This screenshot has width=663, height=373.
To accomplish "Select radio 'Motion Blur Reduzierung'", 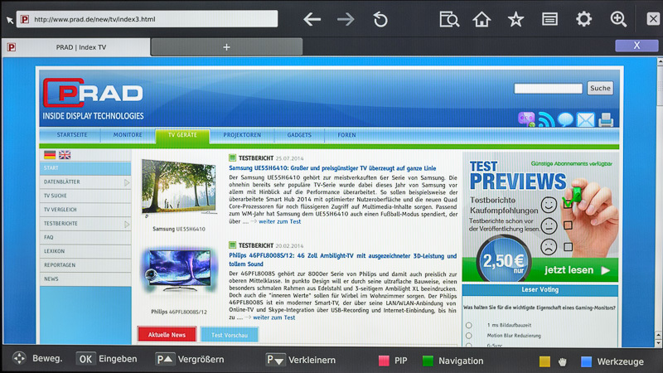I will click(469, 336).
